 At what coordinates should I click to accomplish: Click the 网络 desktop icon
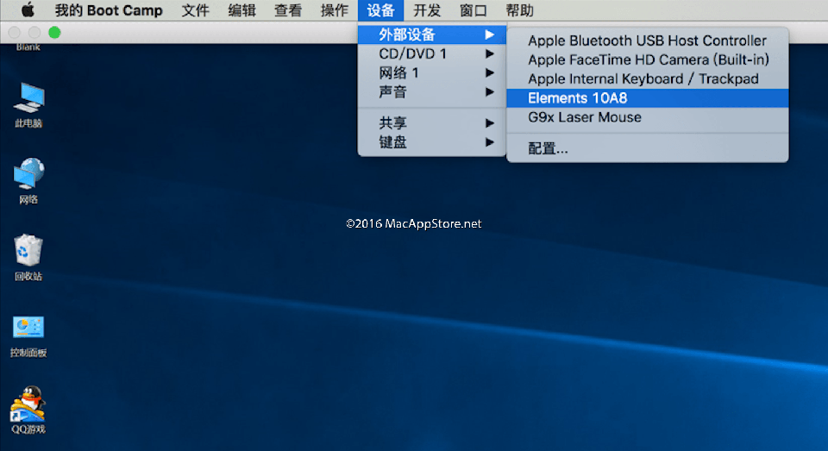pos(28,181)
